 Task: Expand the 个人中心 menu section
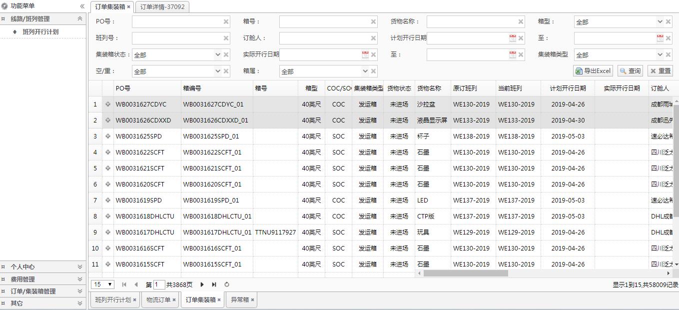tap(79, 267)
